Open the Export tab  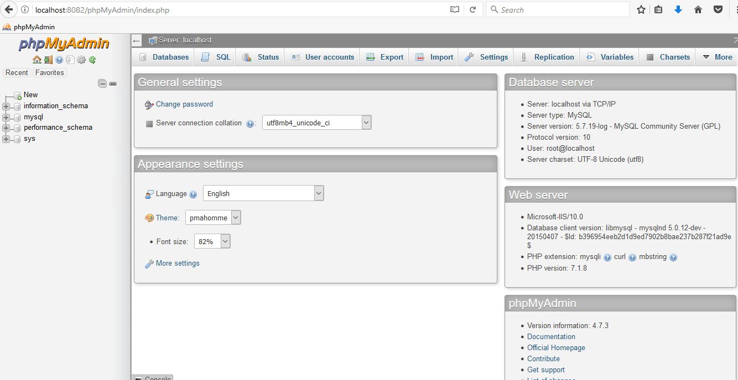[384, 57]
